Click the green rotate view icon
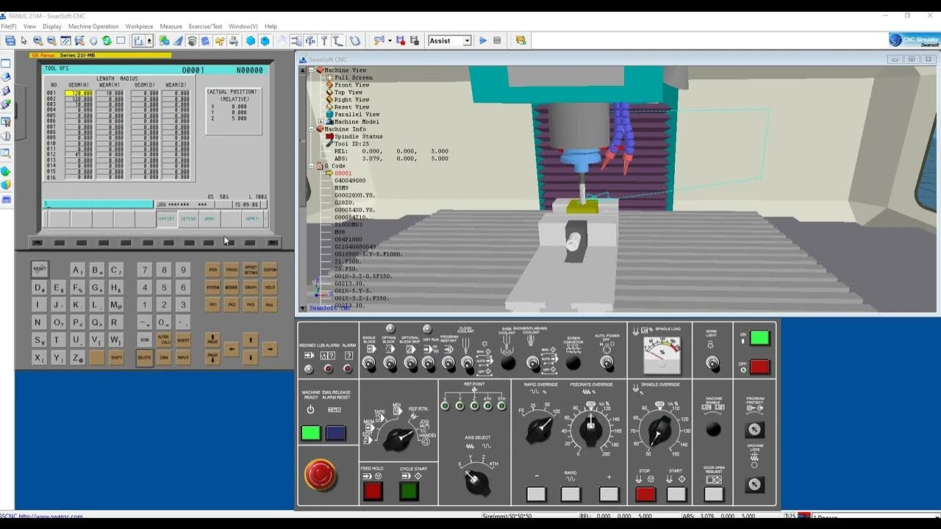 (x=107, y=41)
